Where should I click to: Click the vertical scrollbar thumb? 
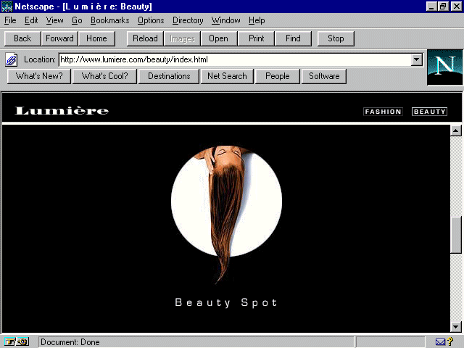click(x=456, y=235)
